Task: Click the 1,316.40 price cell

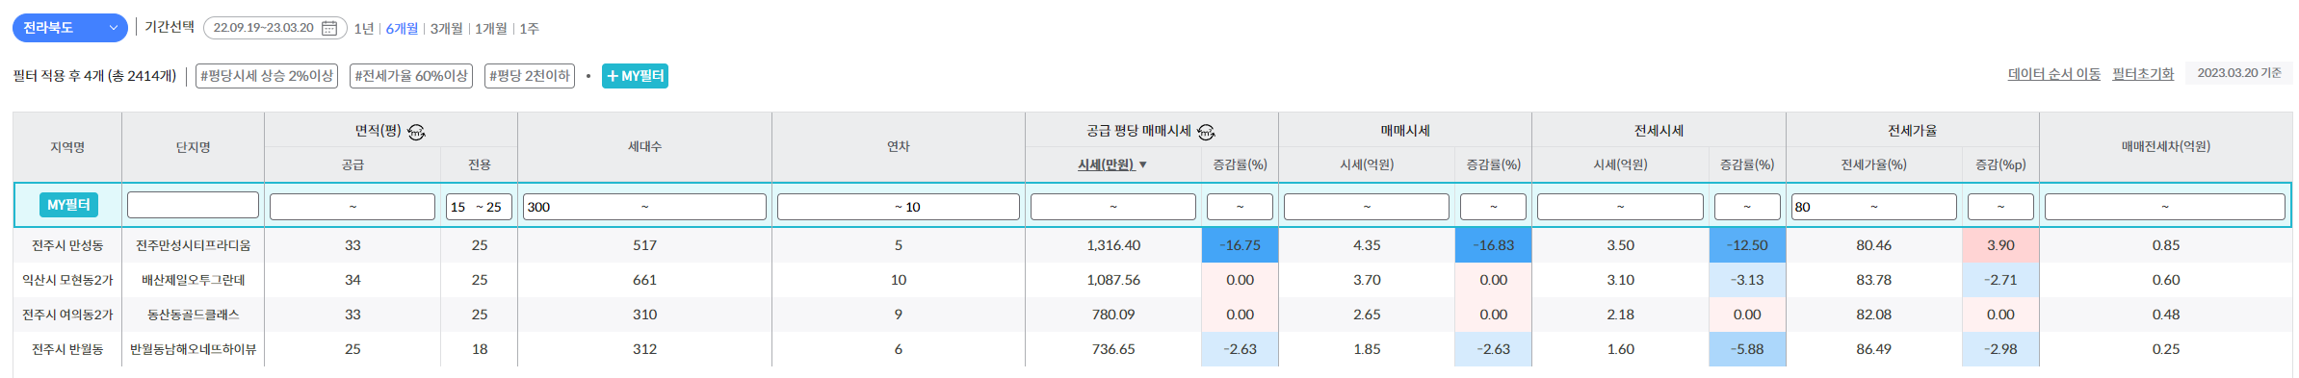Action: click(x=1113, y=245)
